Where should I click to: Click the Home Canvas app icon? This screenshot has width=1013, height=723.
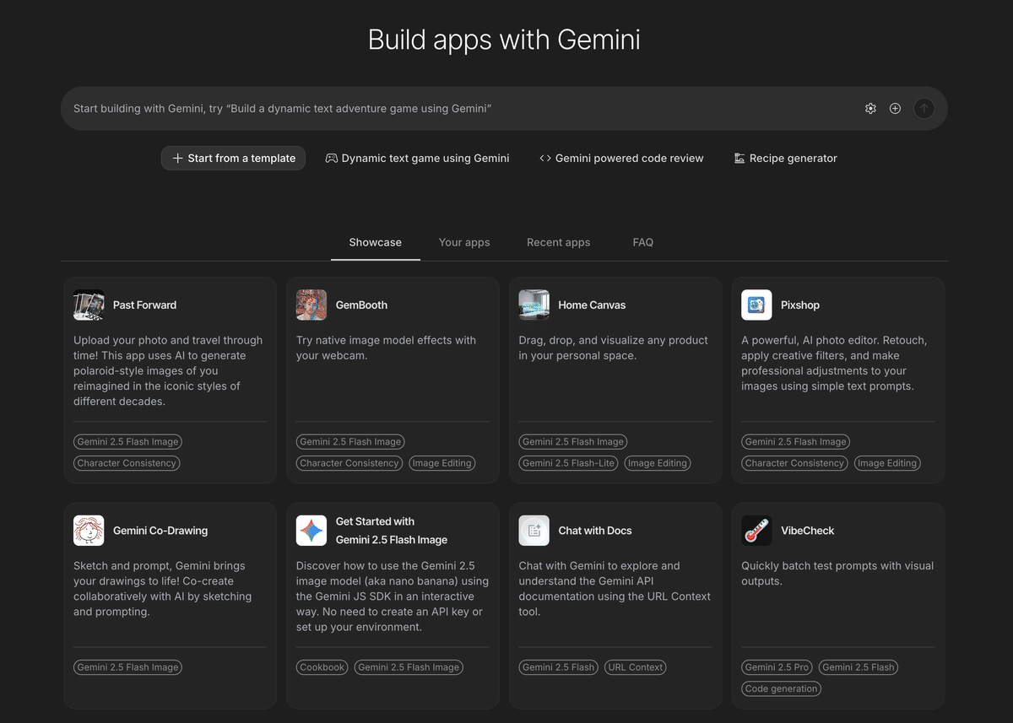[534, 305]
